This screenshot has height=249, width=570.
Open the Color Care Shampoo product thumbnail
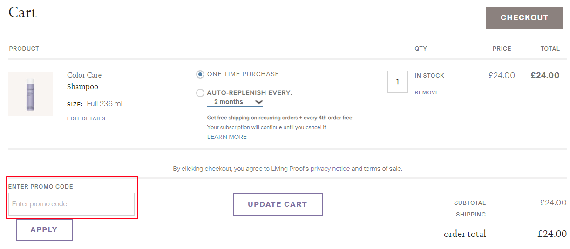click(30, 93)
